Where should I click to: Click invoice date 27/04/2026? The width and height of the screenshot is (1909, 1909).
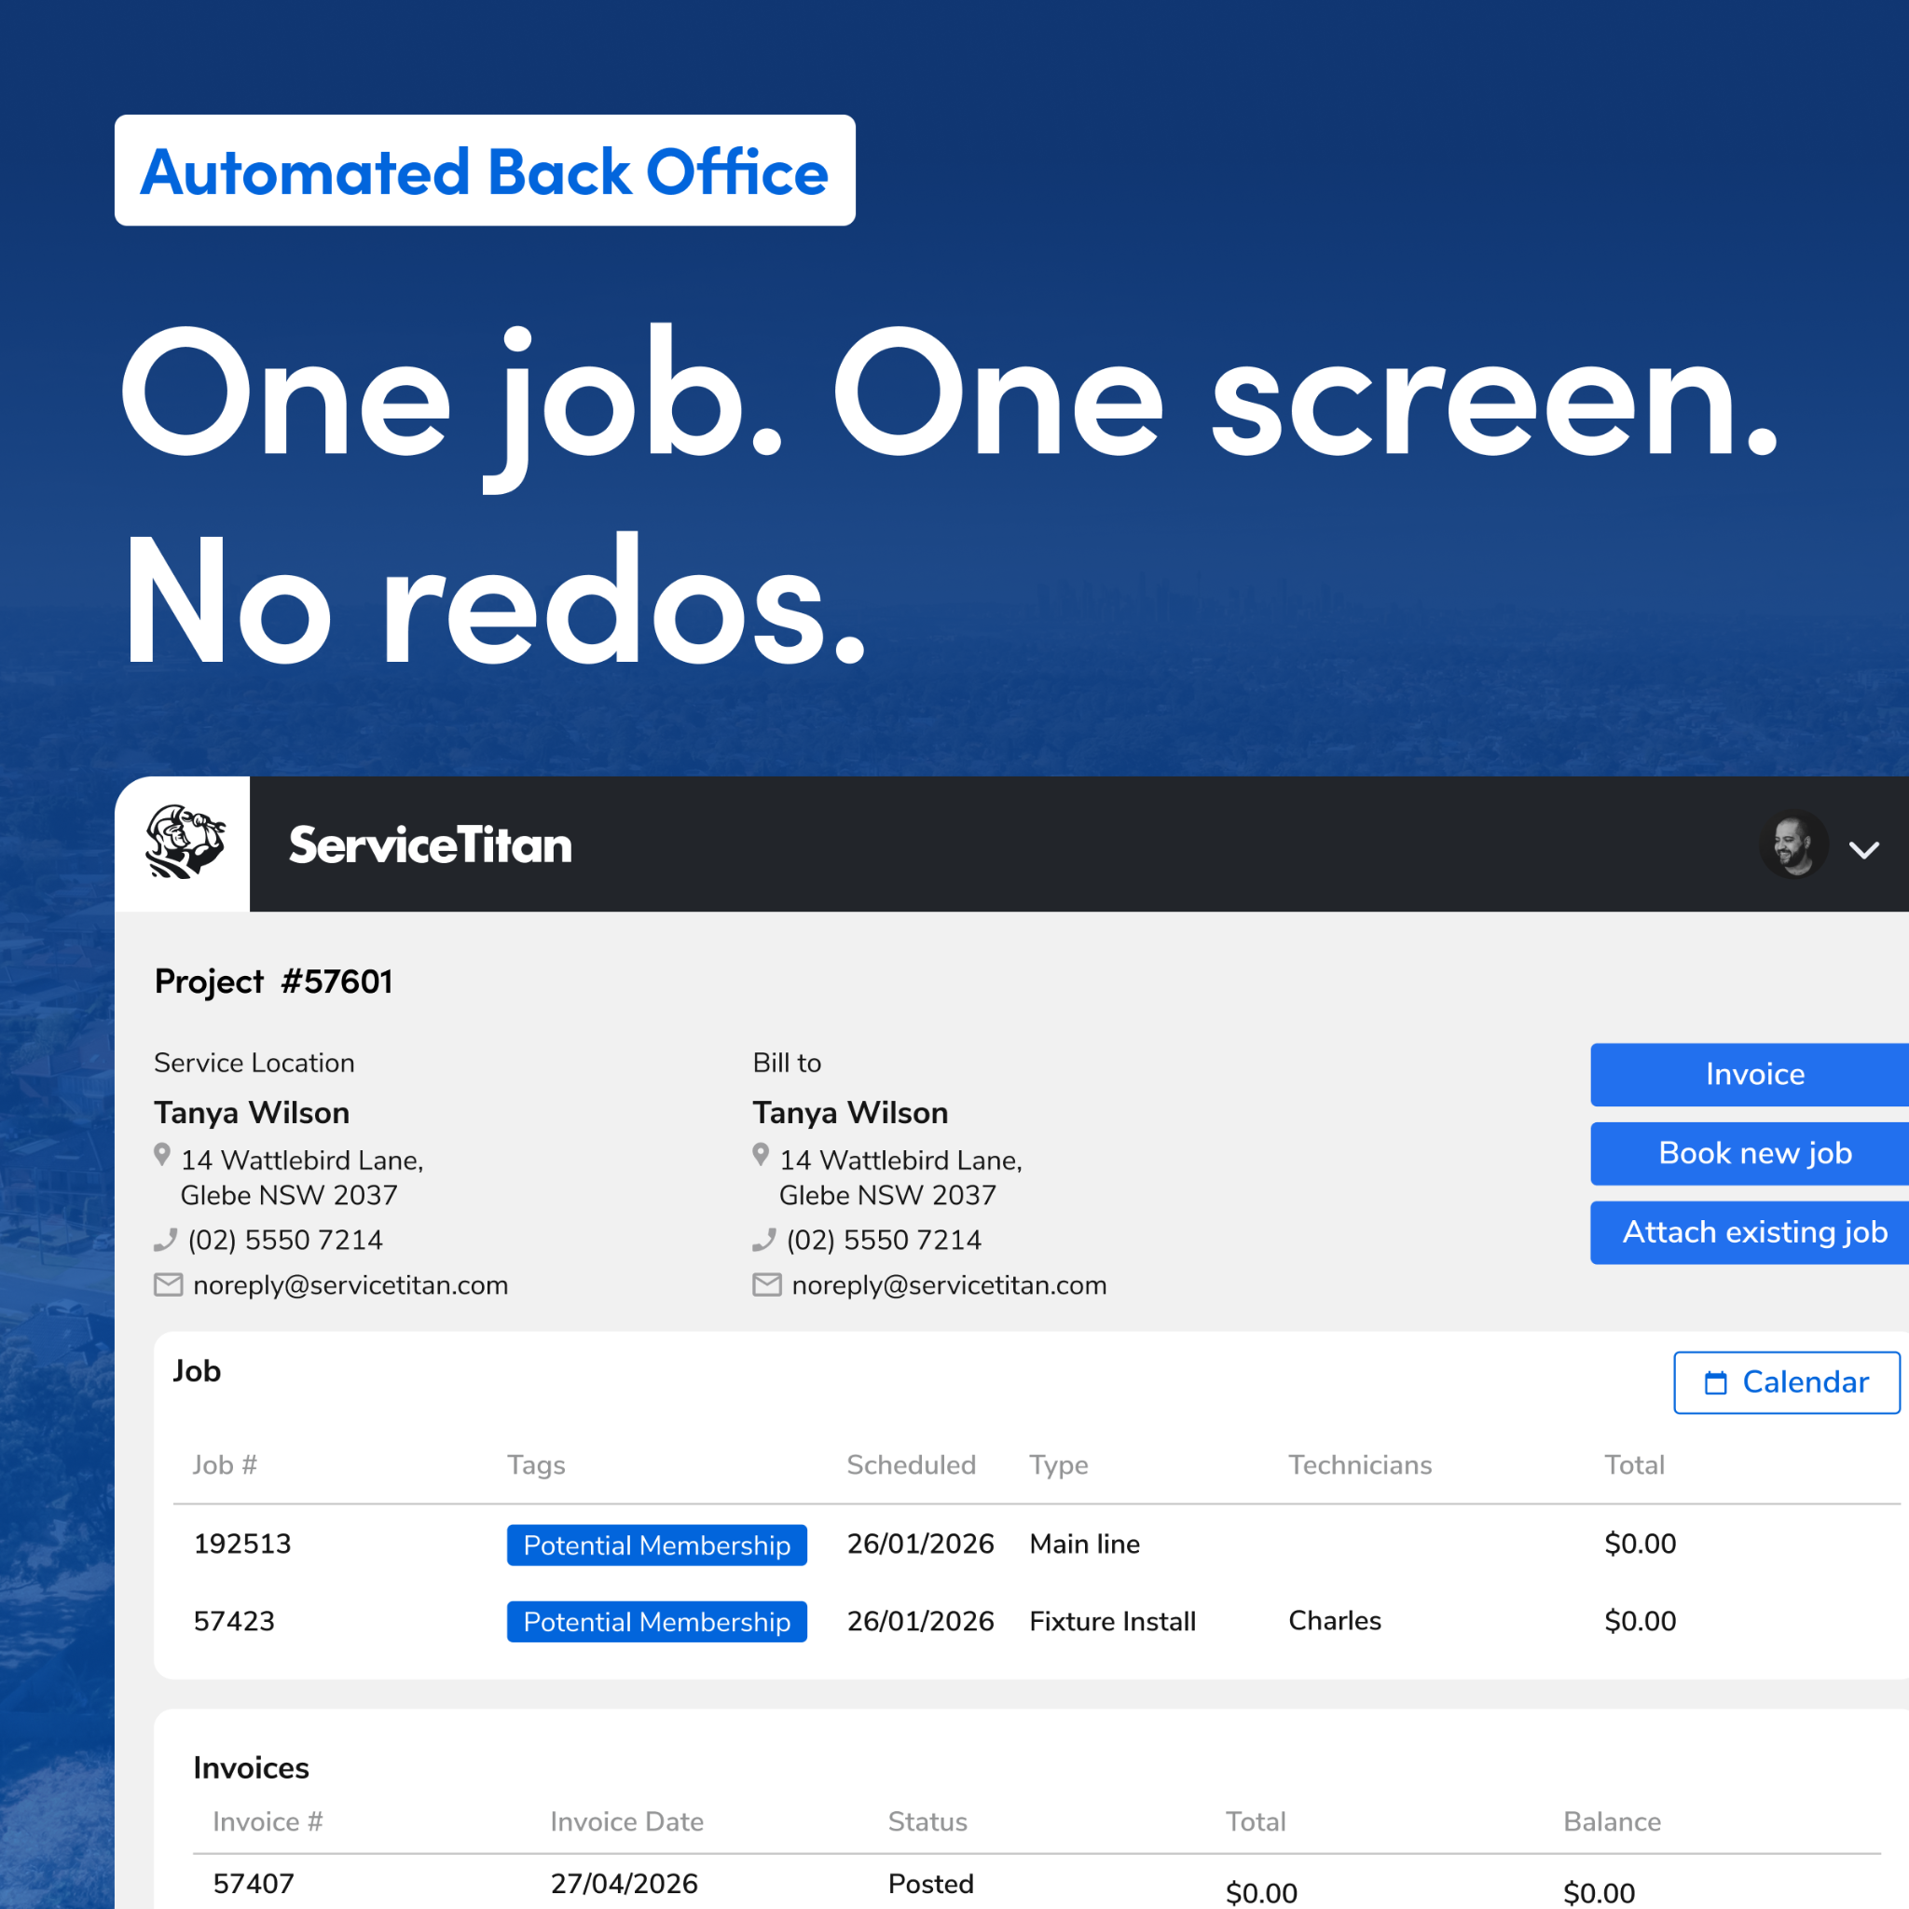[x=625, y=1883]
